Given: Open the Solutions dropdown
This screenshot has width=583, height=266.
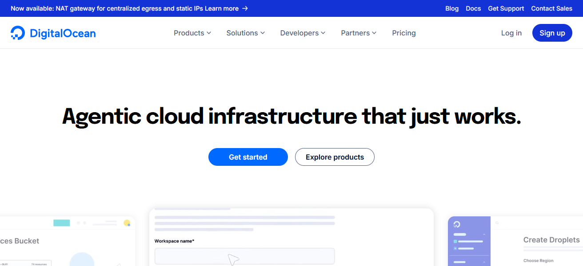Looking at the screenshot, I should click(245, 33).
